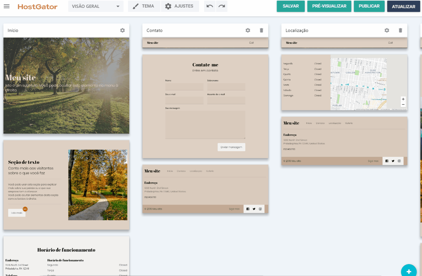The width and height of the screenshot is (422, 276).
Task: Delete the Contato page with trash icon
Action: 261,30
